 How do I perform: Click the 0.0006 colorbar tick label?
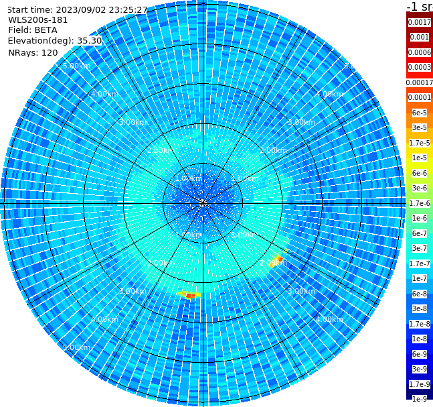(x=419, y=52)
